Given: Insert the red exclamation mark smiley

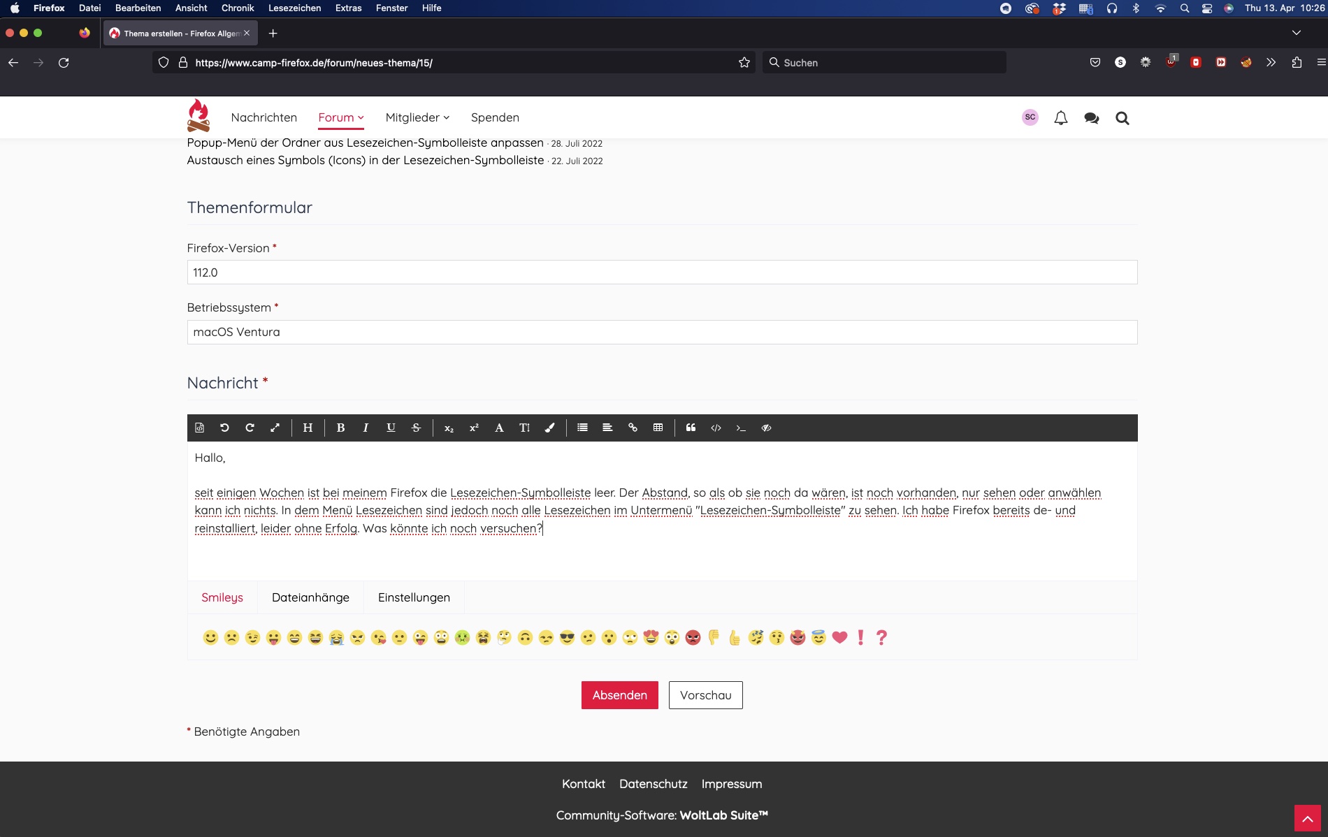Looking at the screenshot, I should [x=860, y=637].
